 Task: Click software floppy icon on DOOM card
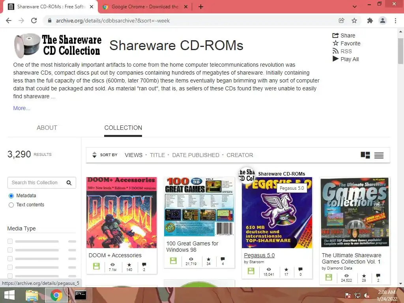96,266
